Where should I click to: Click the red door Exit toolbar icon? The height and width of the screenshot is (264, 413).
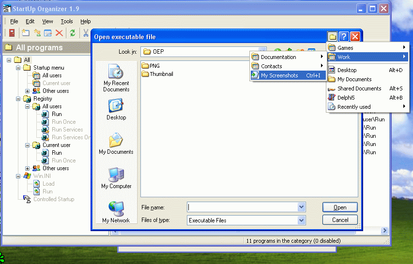pyautogui.click(x=11, y=33)
